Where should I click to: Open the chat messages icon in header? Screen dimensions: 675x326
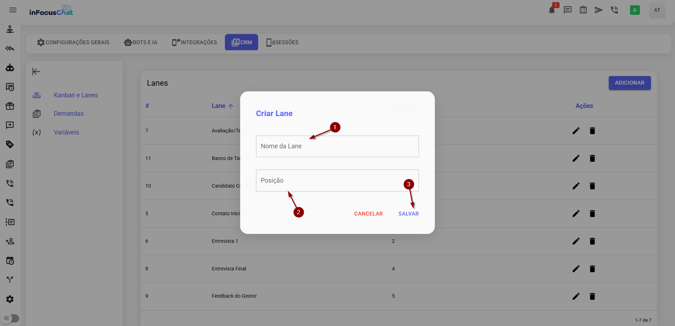click(x=568, y=10)
